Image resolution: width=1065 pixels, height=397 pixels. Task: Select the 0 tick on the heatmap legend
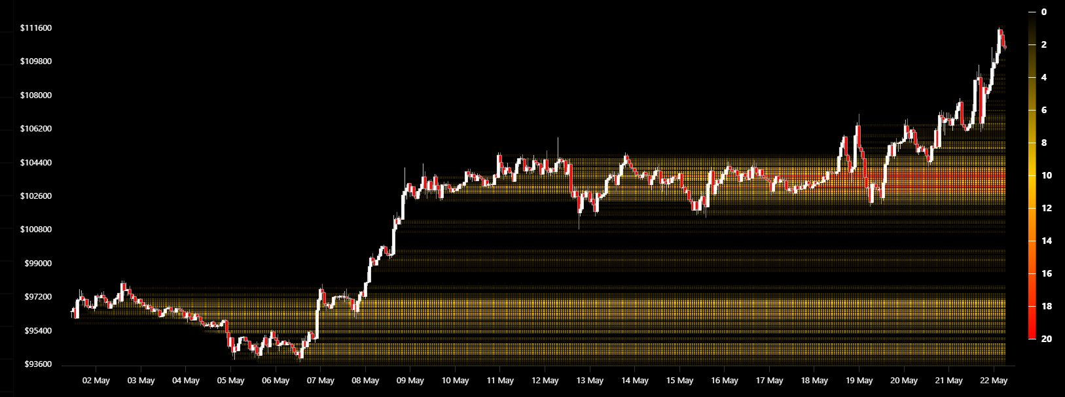1044,12
